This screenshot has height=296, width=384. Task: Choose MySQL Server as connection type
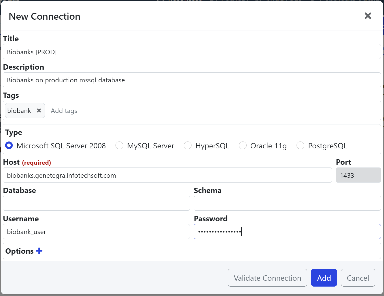click(x=119, y=146)
